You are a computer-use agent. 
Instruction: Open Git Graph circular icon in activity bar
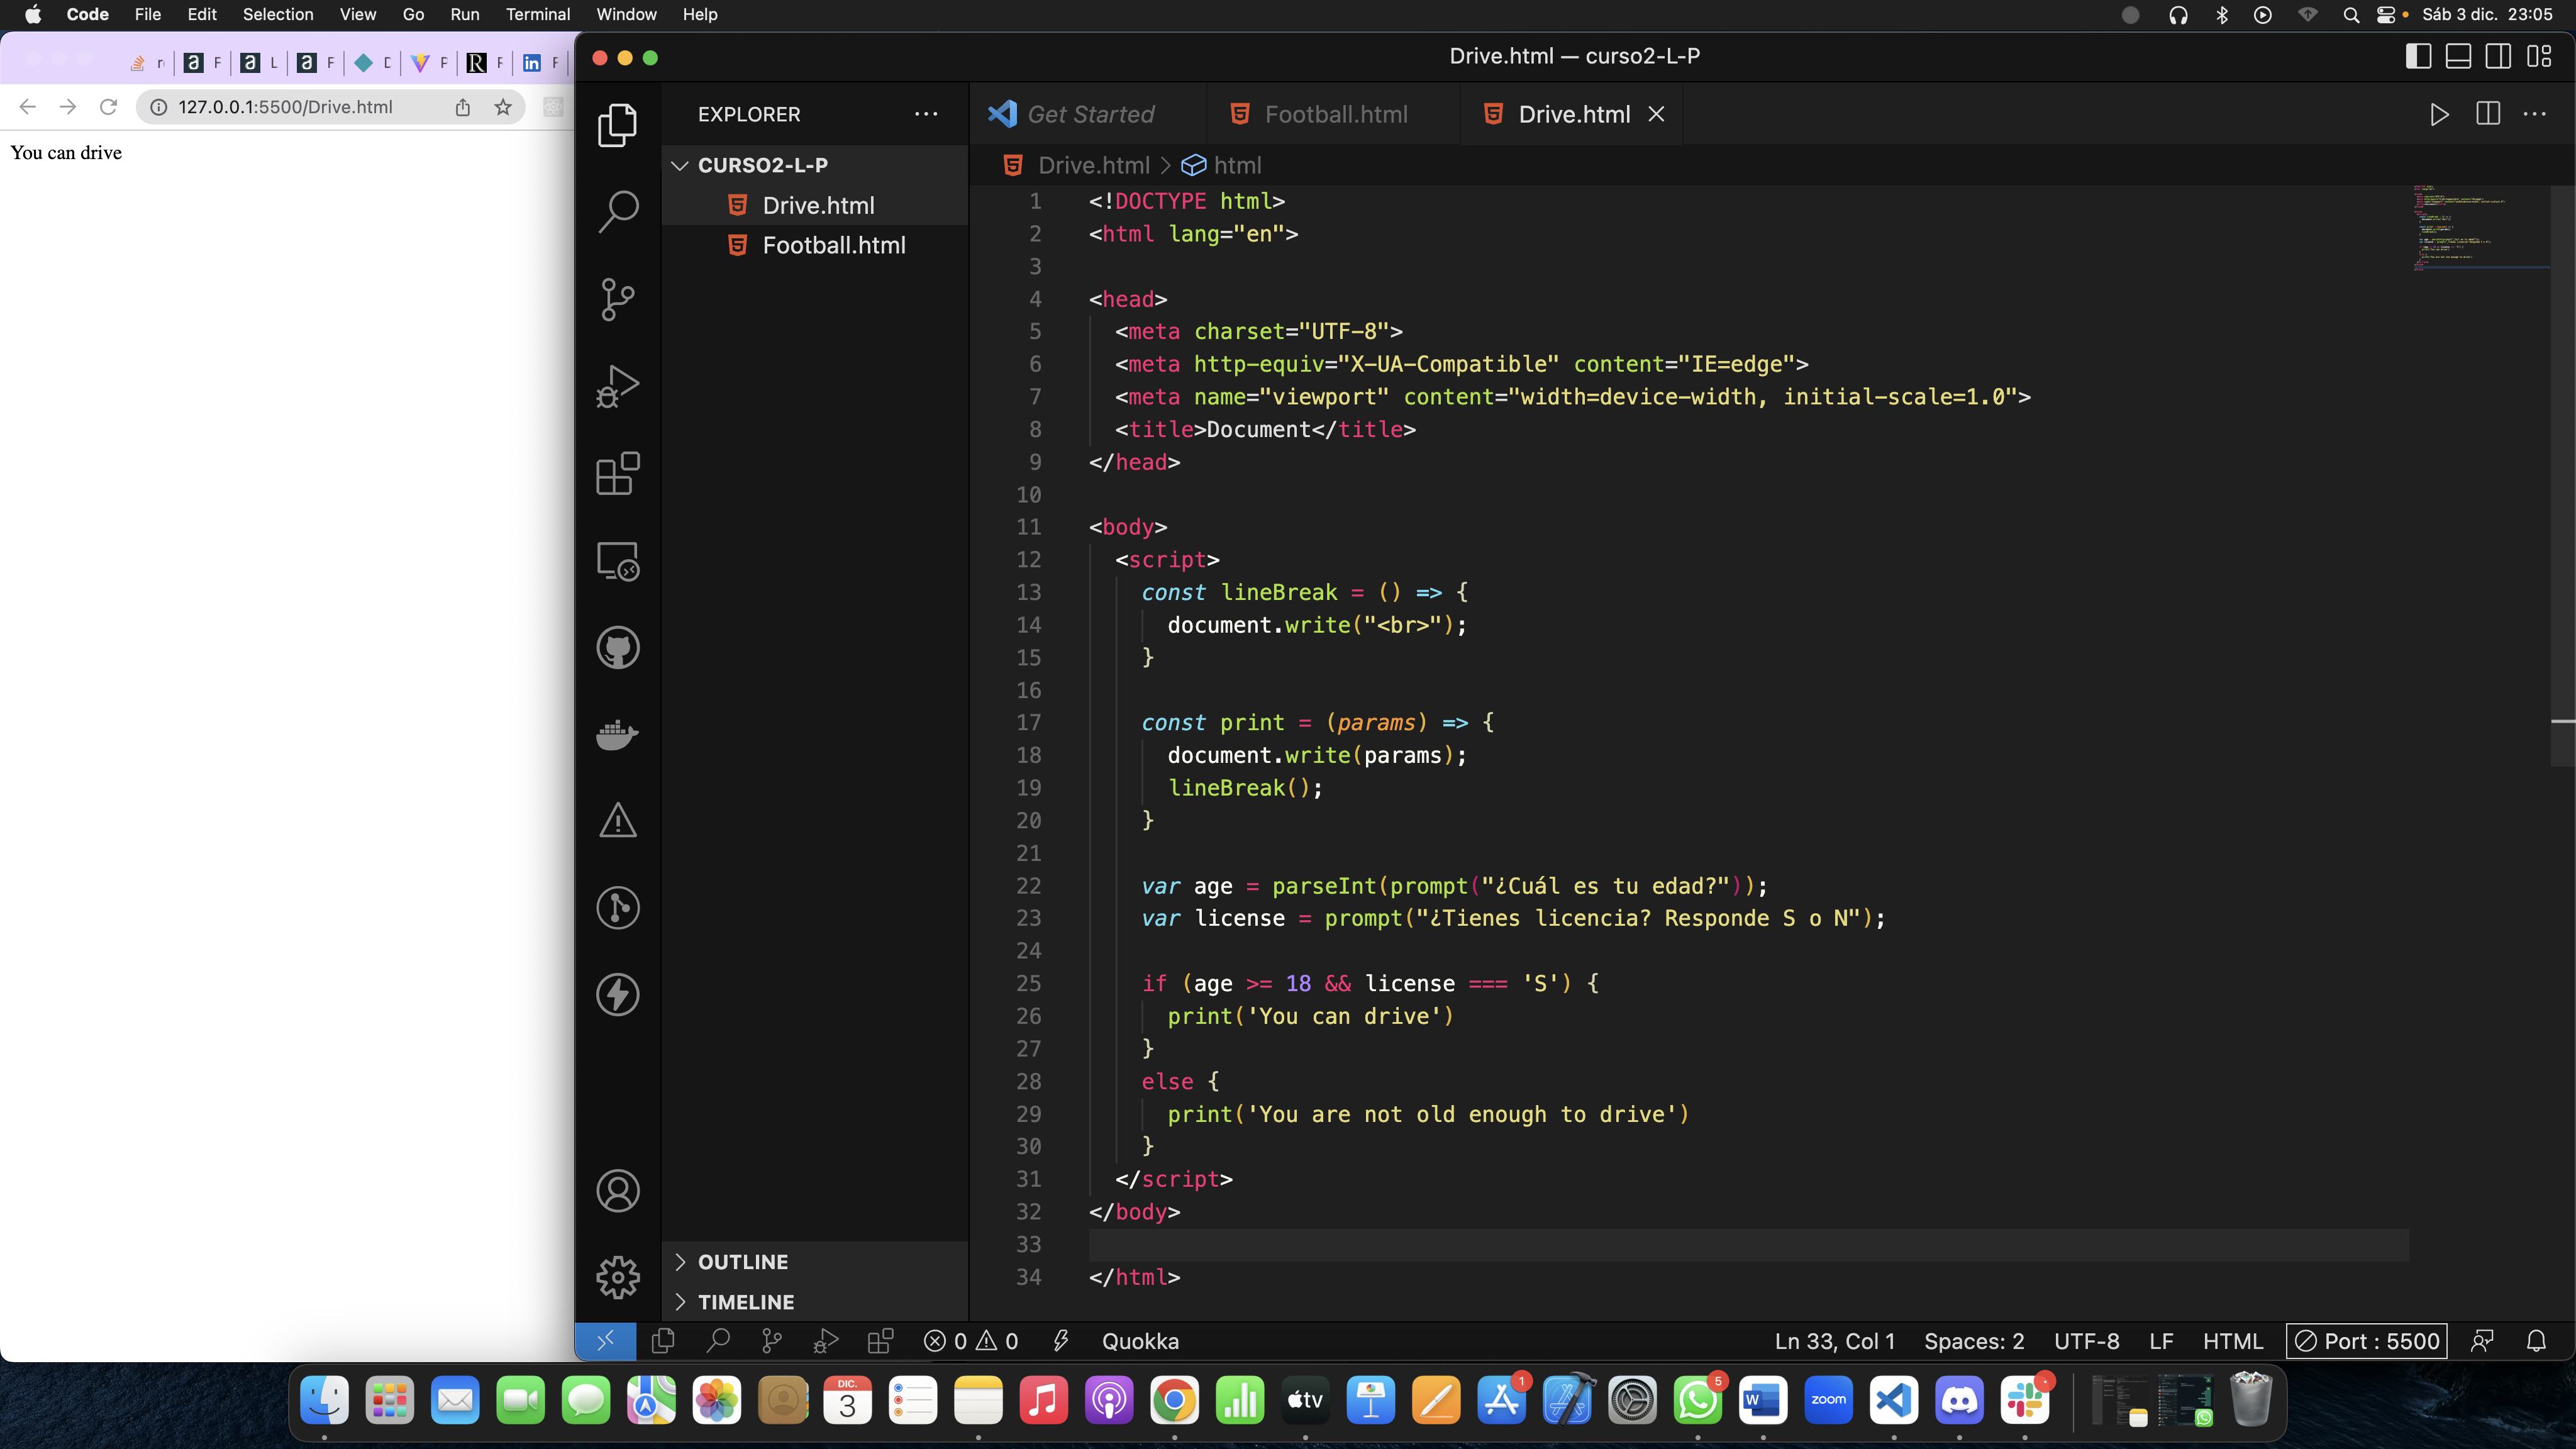[617, 908]
